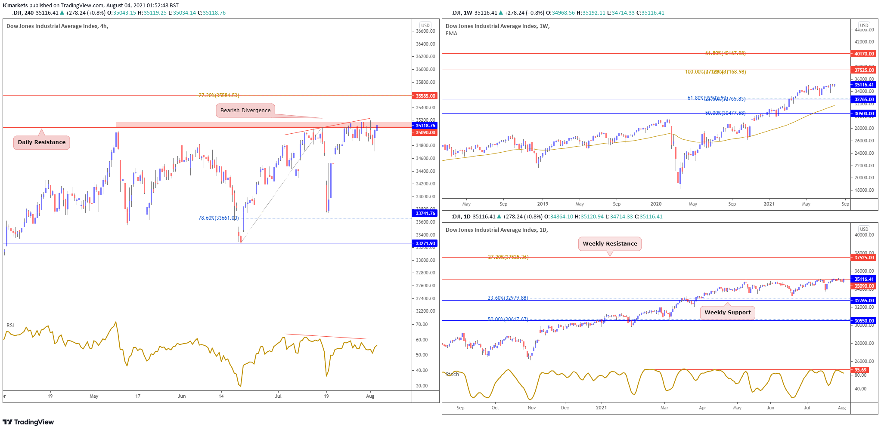Click the TradingView logo at bottom left
Viewport: 881px width, 430px height.
pyautogui.click(x=28, y=422)
